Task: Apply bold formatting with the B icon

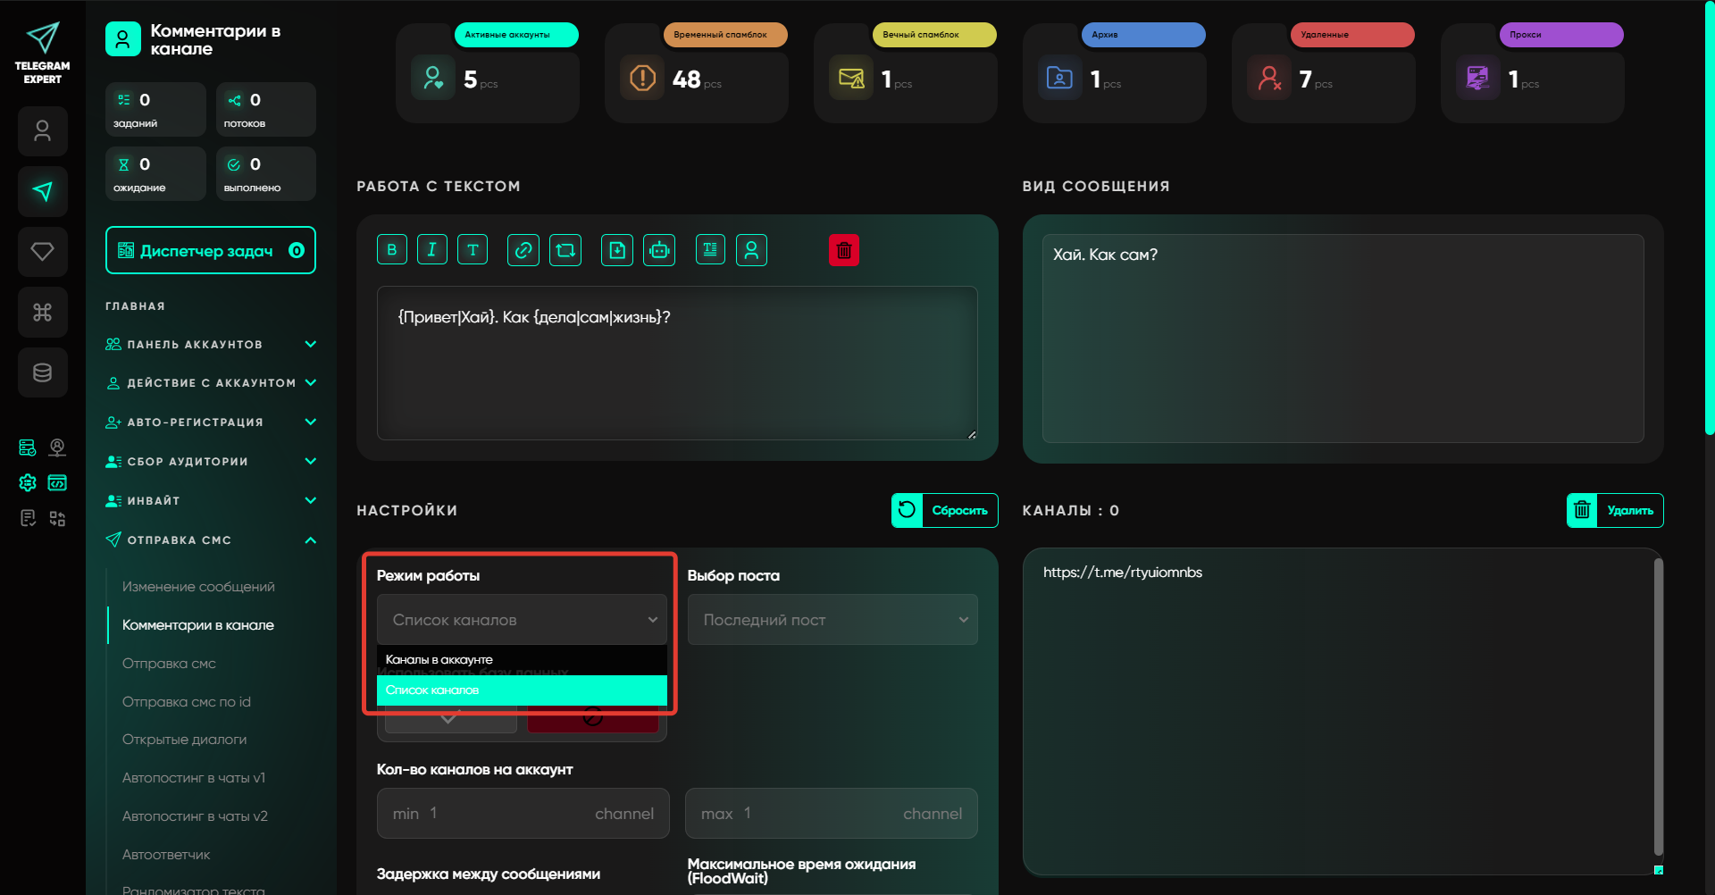Action: pos(392,250)
